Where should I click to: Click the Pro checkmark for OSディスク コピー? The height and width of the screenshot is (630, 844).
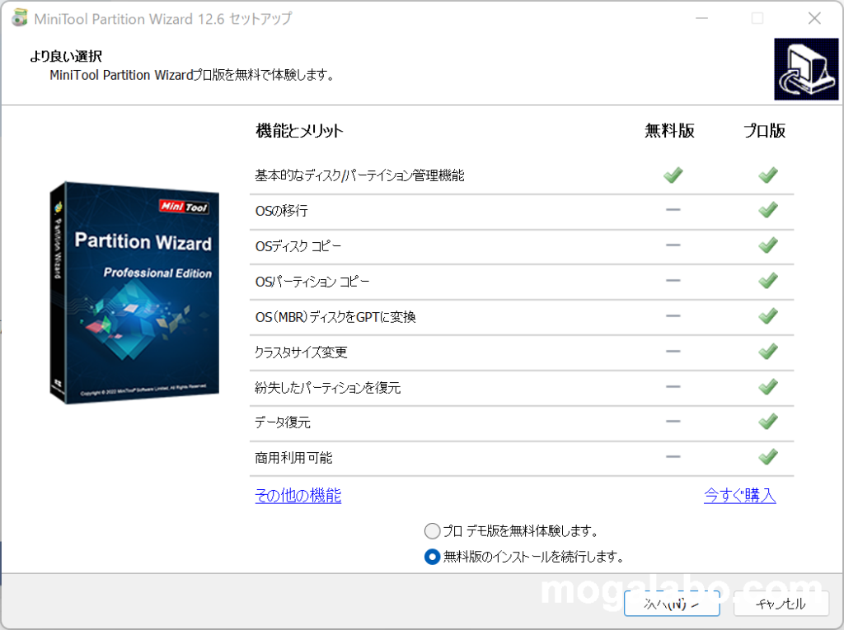coord(768,246)
